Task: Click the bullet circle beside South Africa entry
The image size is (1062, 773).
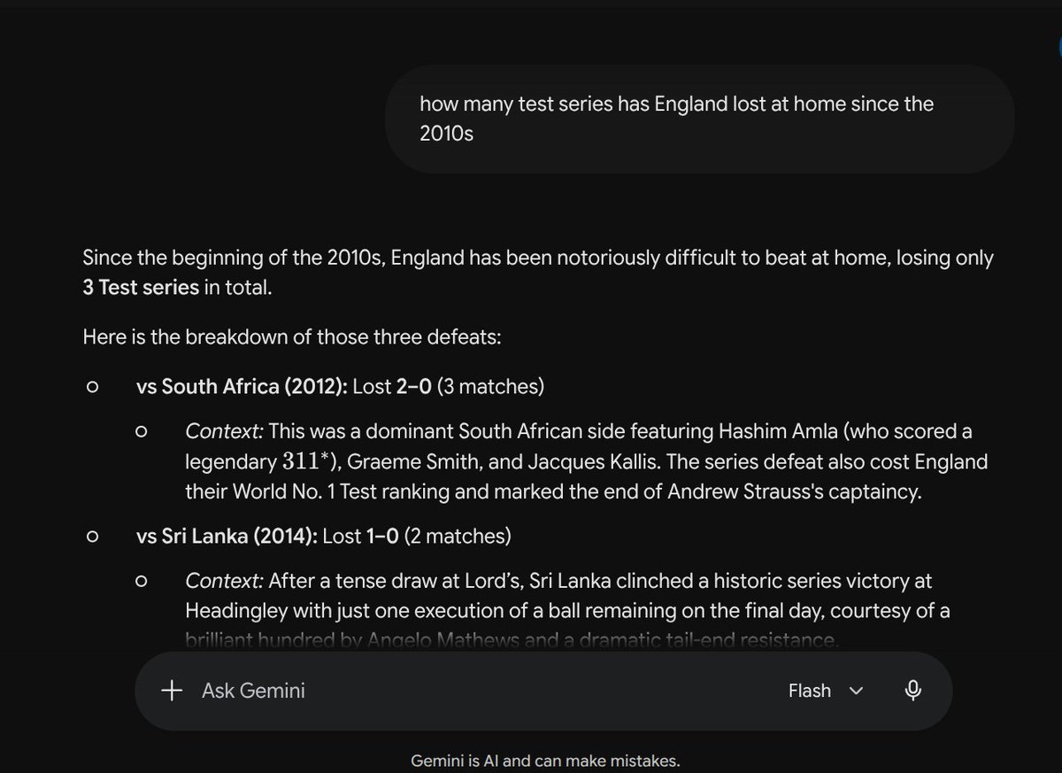Action: coord(92,387)
